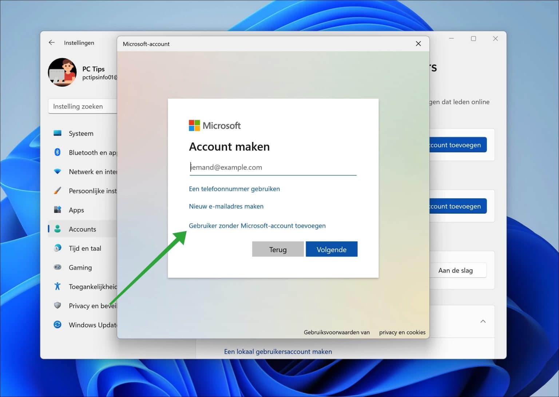
Task: Click the PC Tips profile picture
Action: [62, 72]
